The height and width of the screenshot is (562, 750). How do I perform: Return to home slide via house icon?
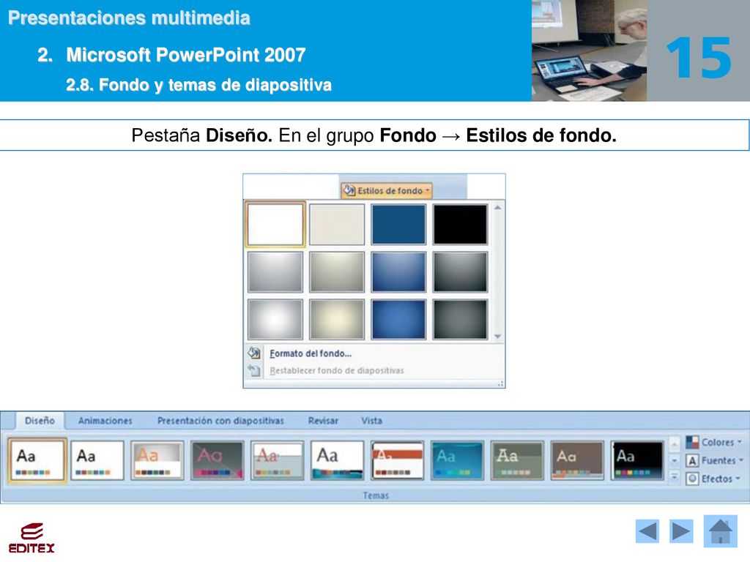(x=721, y=531)
